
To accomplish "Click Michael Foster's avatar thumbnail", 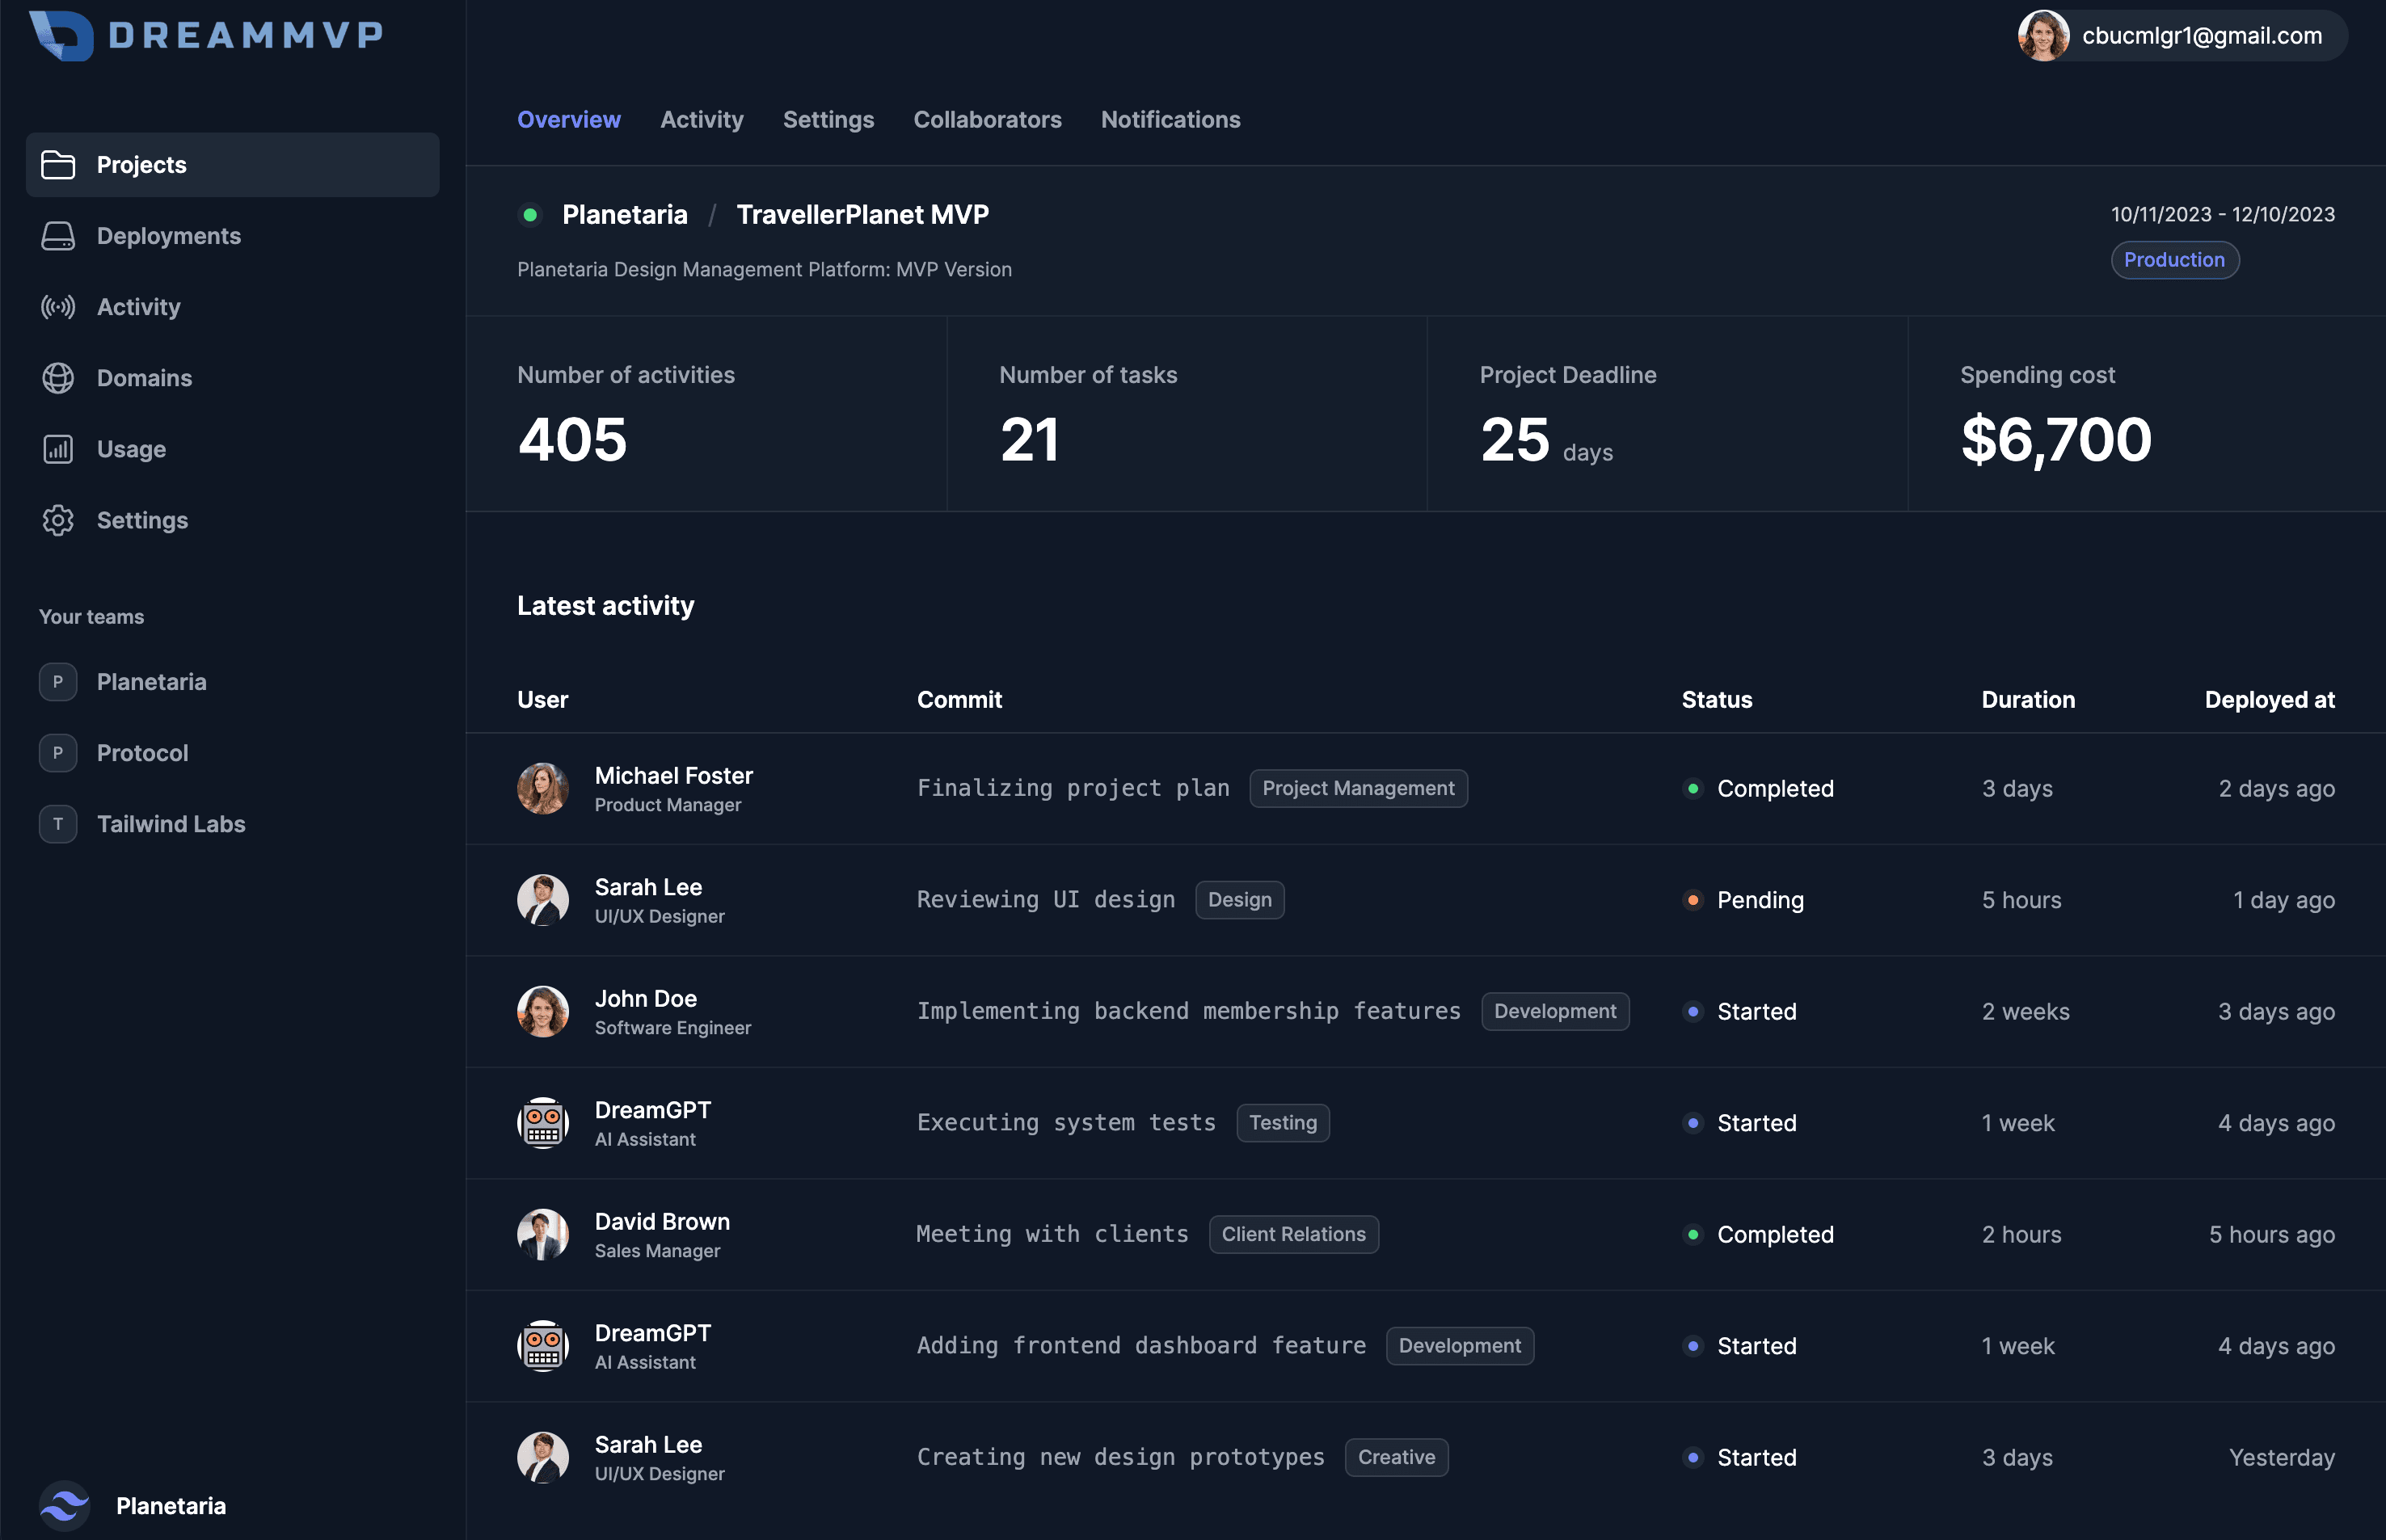I will click(542, 789).
